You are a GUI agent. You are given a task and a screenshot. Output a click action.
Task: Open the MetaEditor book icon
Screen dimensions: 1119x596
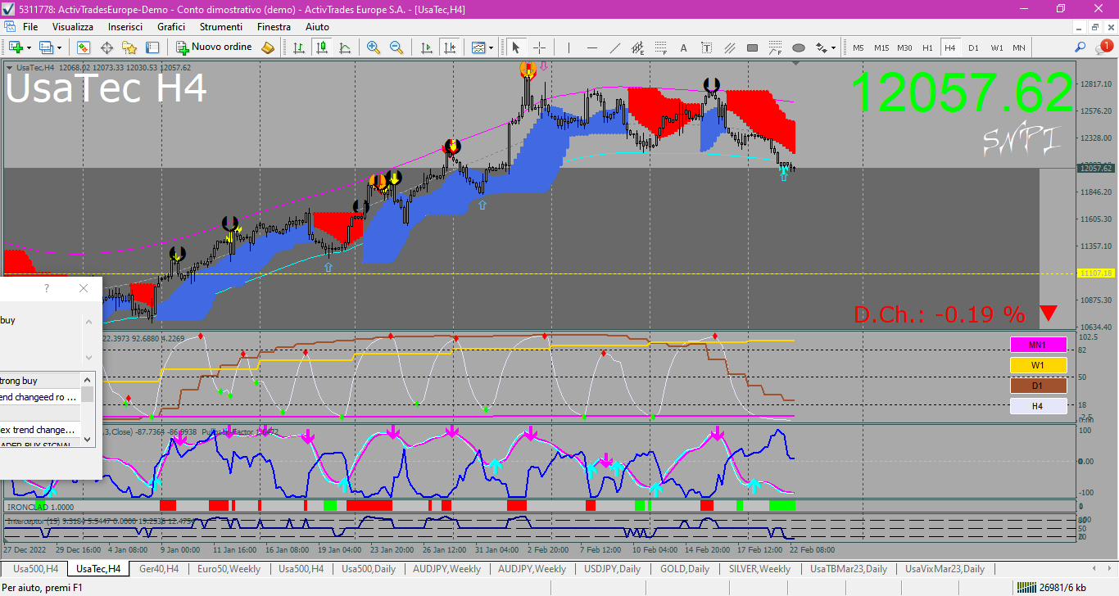[269, 47]
